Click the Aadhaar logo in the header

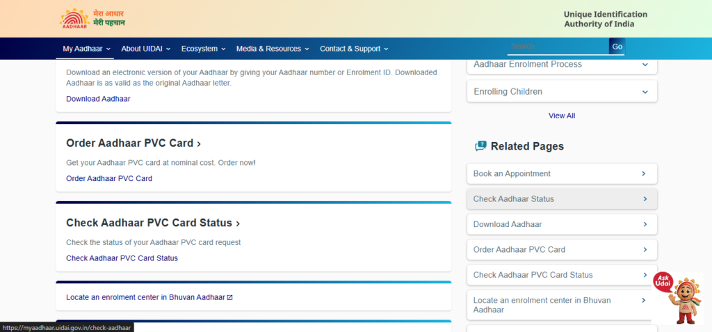coord(92,19)
